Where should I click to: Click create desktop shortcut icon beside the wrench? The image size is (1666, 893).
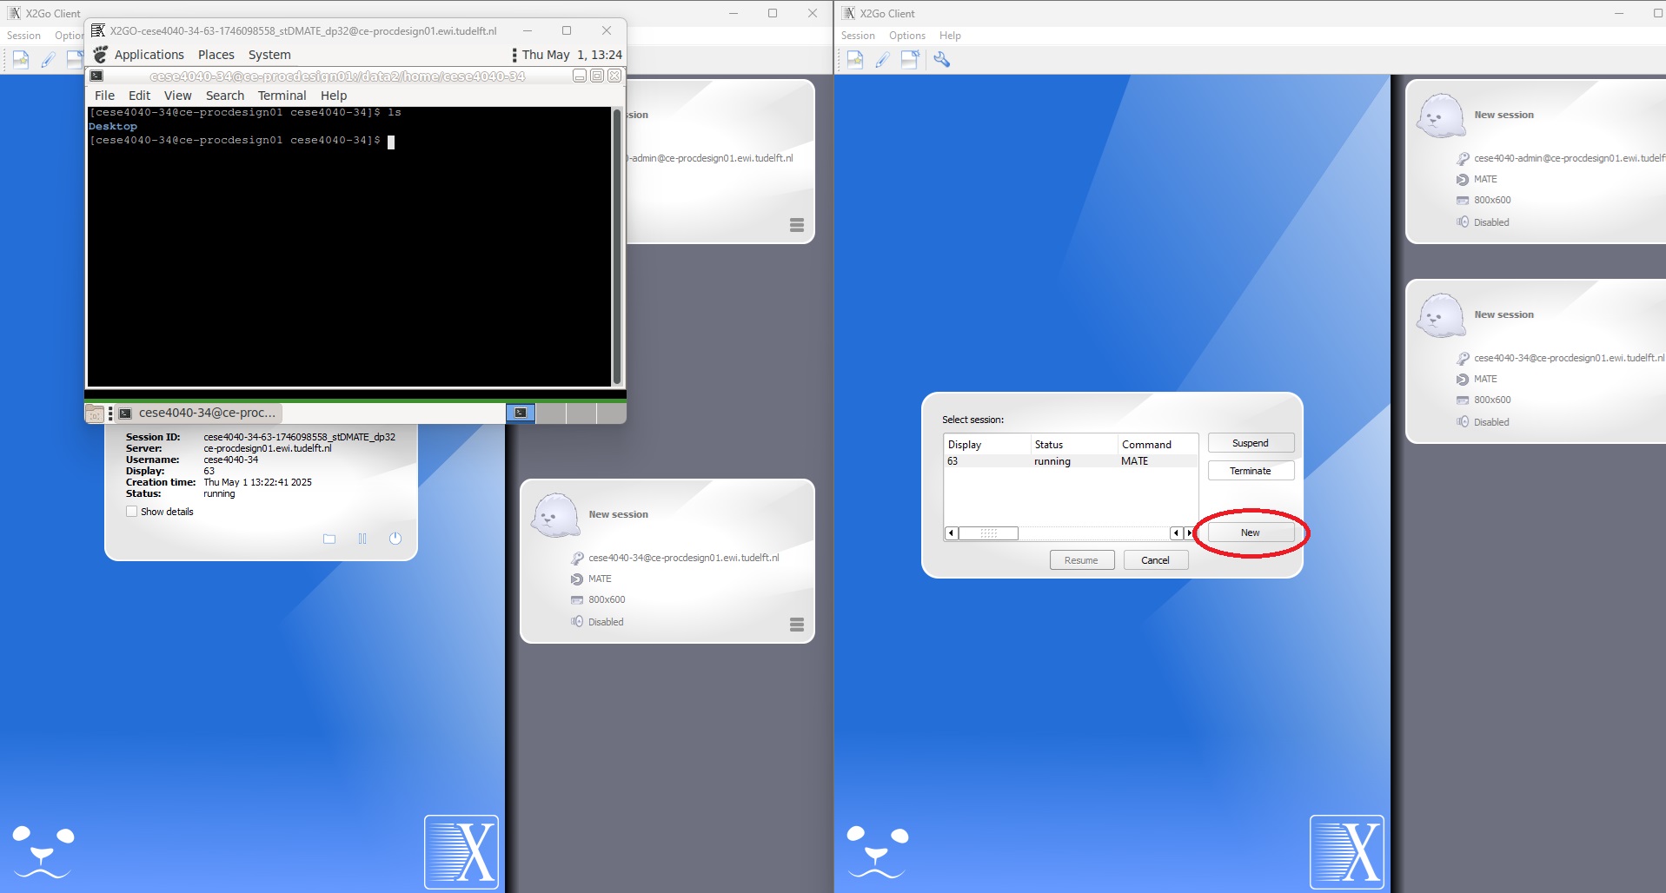910,59
